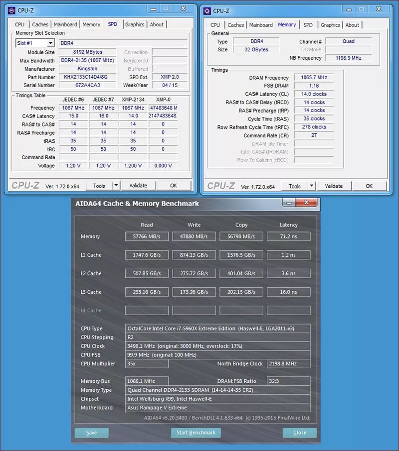Click CPU Type field showing i7-5960X

pyautogui.click(x=217, y=329)
